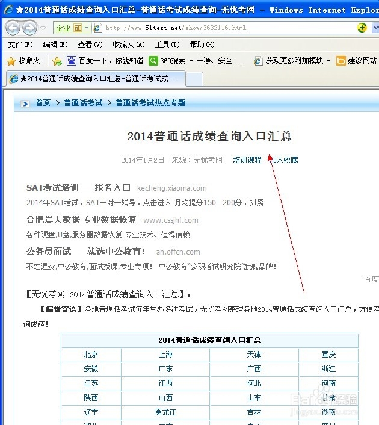
Task: Open the 建议网站 bookmark
Action: [x=357, y=61]
